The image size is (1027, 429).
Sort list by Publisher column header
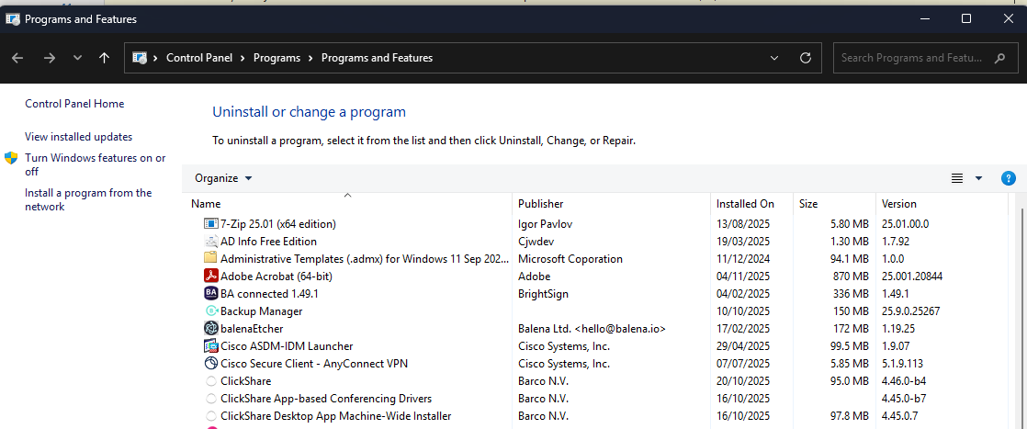541,204
